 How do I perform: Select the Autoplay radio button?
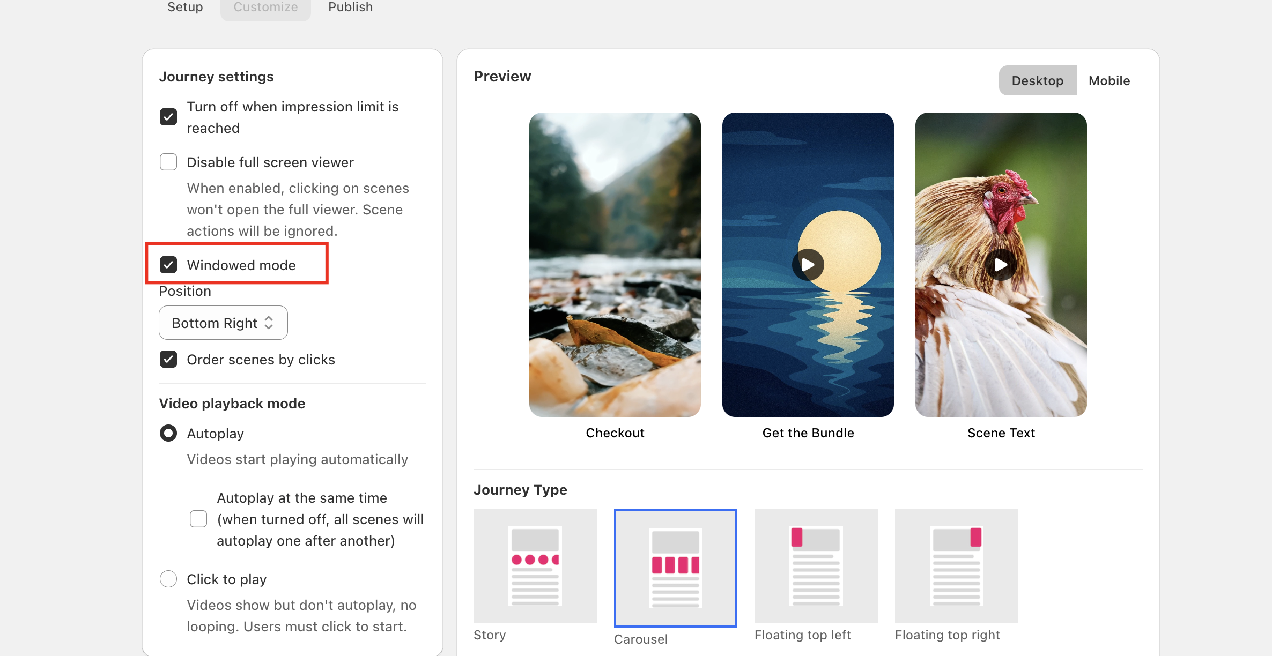pyautogui.click(x=168, y=433)
